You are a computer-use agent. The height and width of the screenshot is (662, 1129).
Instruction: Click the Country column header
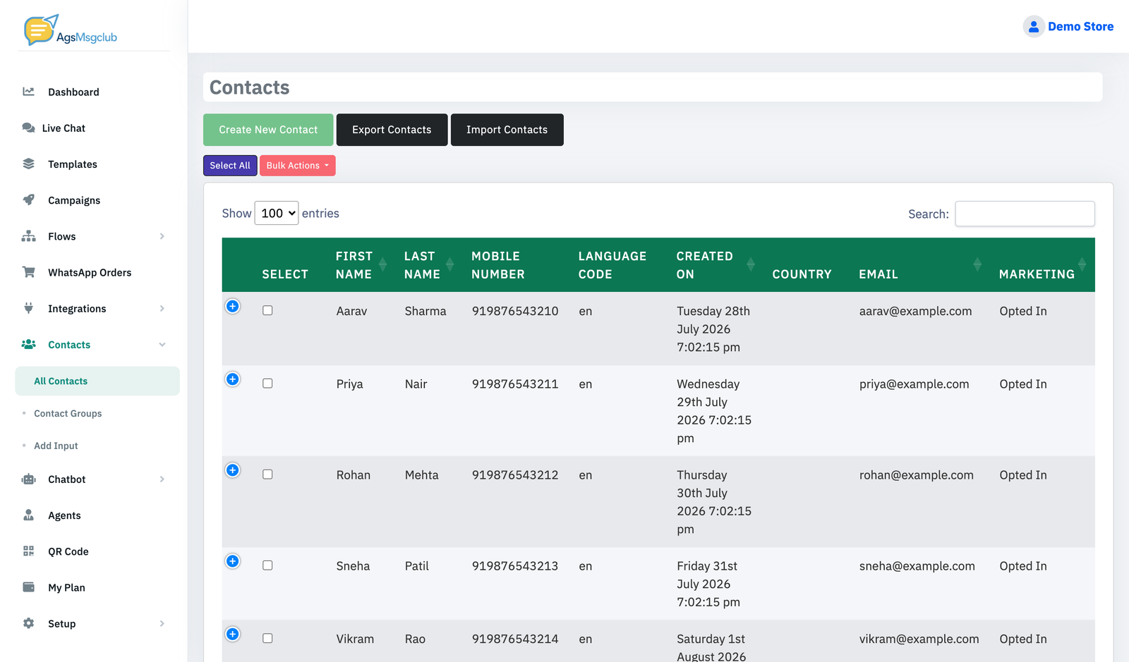coord(802,274)
